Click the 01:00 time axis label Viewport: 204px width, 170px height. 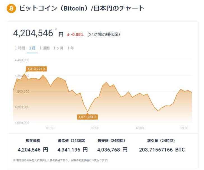pyautogui.click(x=50, y=128)
